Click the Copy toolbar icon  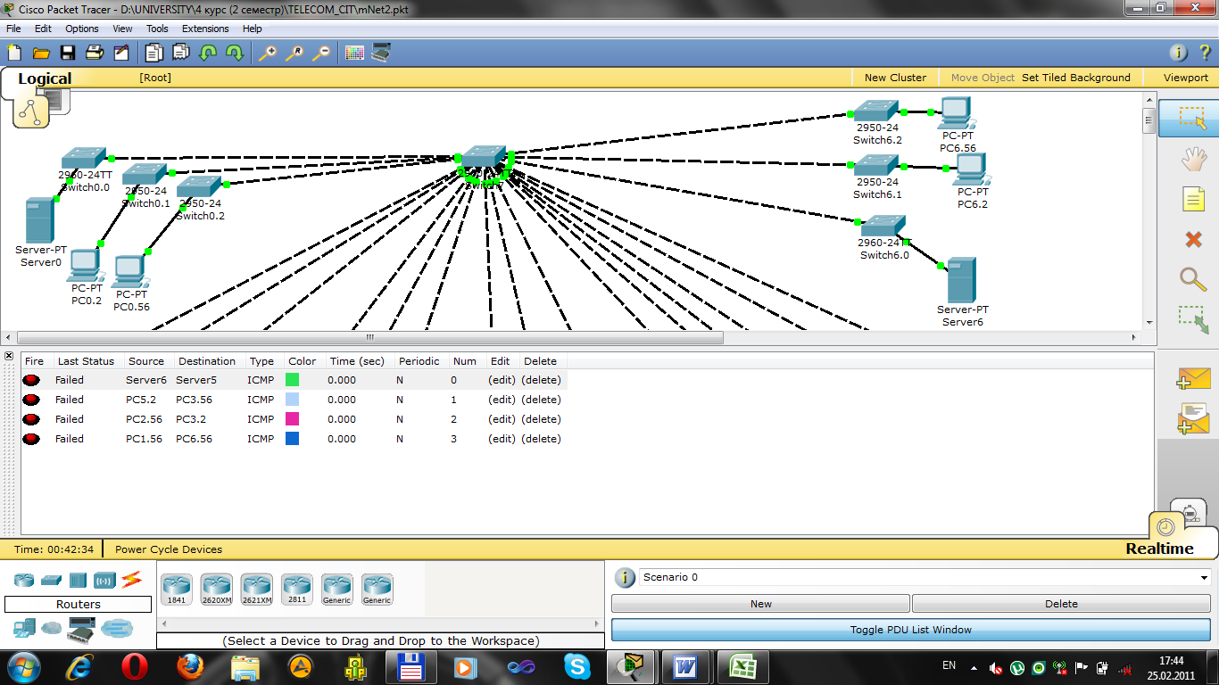point(154,53)
